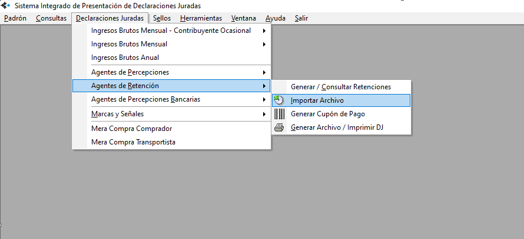524x239 pixels.
Task: Open the Padrón menu
Action: tap(15, 18)
